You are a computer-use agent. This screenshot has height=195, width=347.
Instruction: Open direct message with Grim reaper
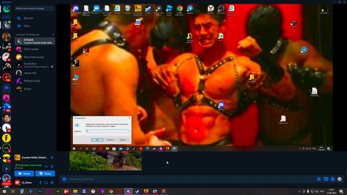click(35, 49)
